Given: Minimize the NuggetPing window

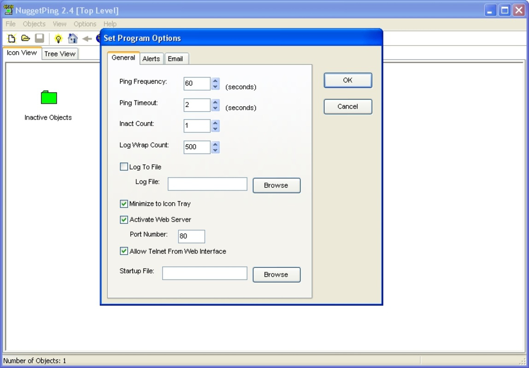Looking at the screenshot, I should pos(490,10).
